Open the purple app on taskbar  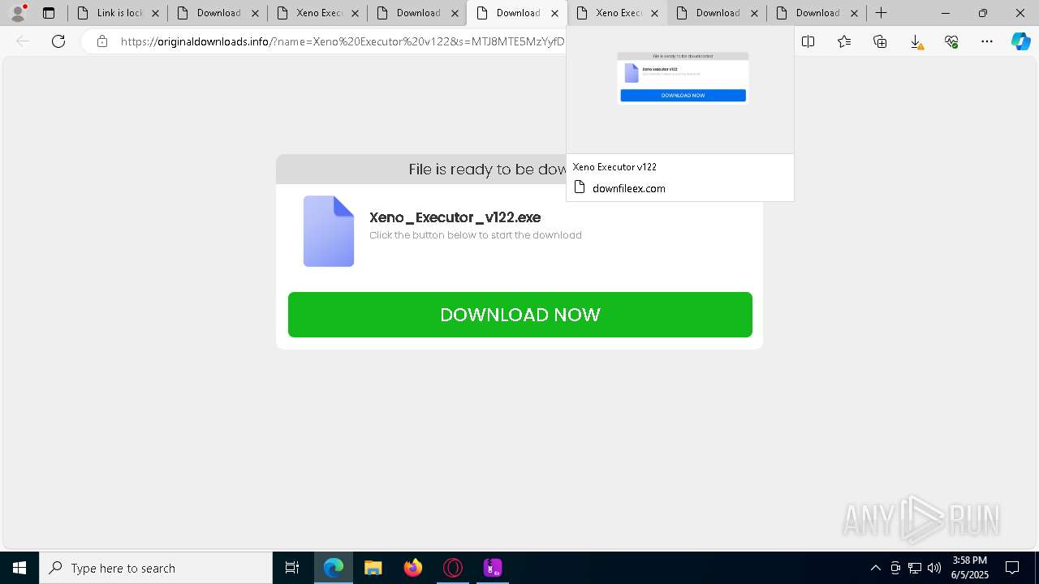tap(493, 568)
